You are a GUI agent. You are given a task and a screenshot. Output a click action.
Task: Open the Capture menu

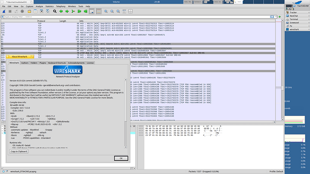[x=30, y=6]
